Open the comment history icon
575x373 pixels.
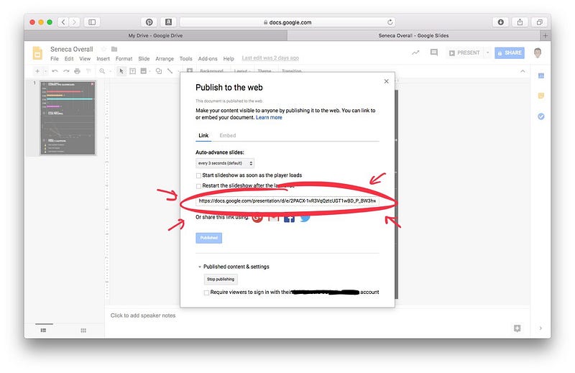coord(434,52)
